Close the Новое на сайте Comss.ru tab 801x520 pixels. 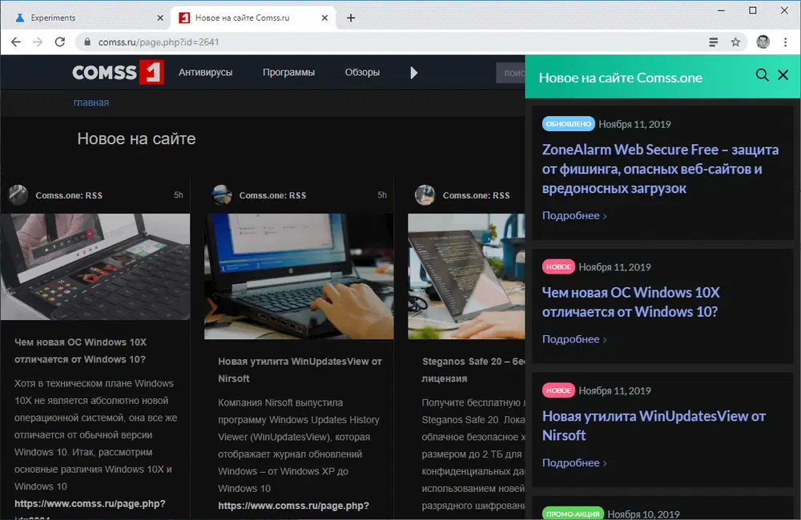(325, 18)
